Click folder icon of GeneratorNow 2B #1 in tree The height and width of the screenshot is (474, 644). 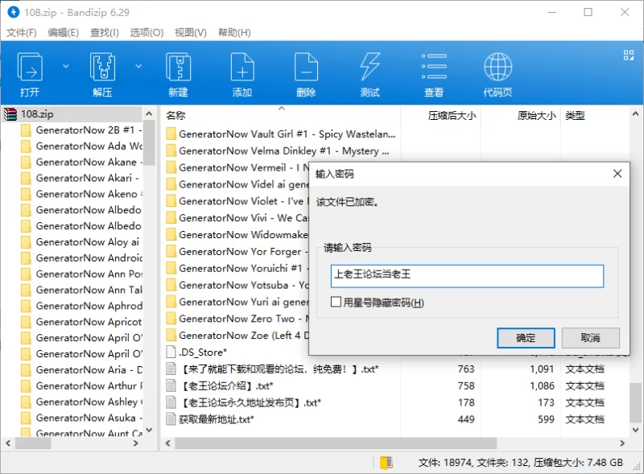pyautogui.click(x=26, y=130)
